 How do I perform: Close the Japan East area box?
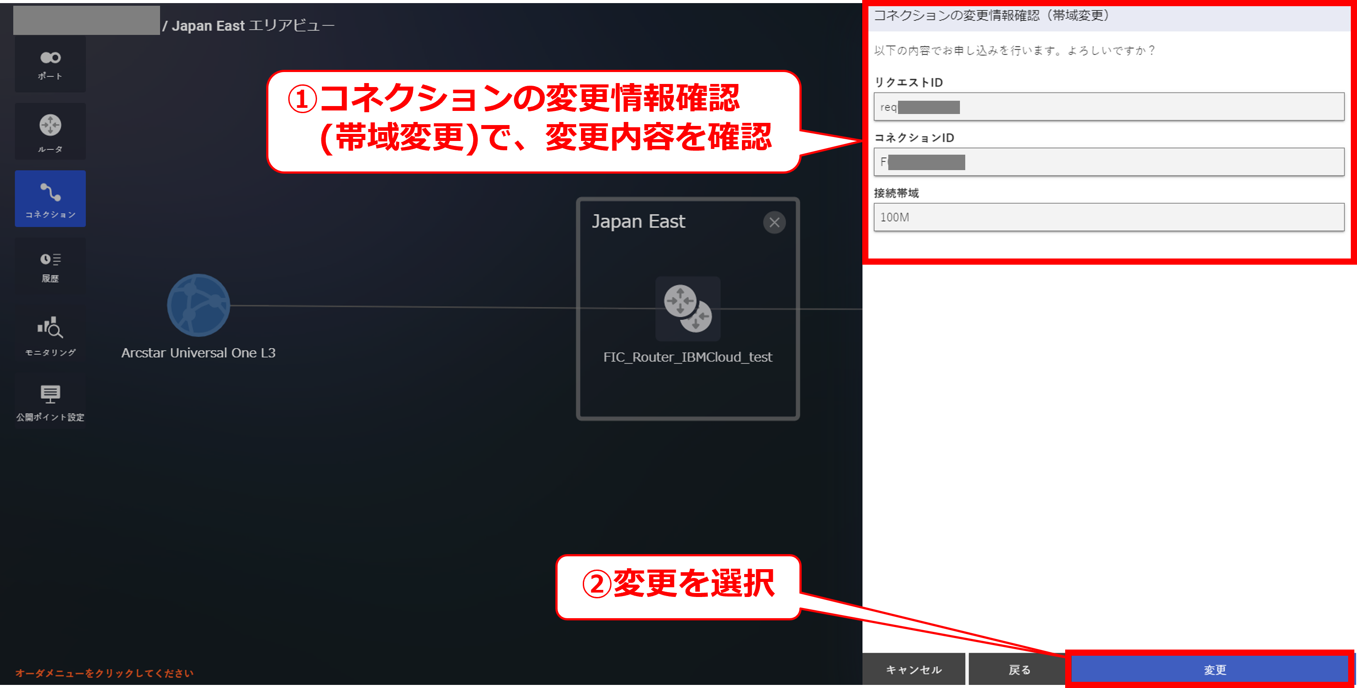774,222
